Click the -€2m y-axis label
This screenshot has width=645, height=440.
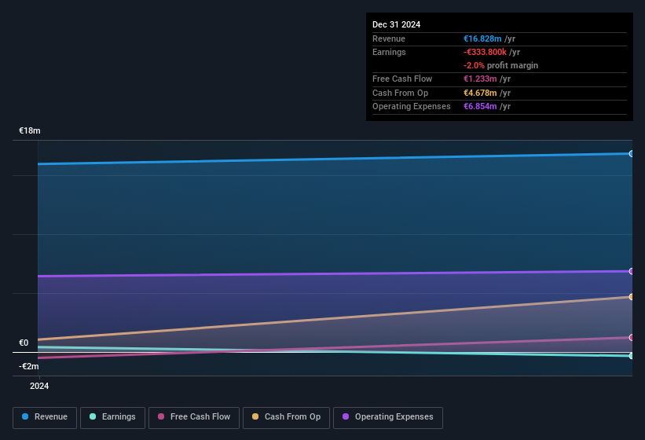(29, 366)
